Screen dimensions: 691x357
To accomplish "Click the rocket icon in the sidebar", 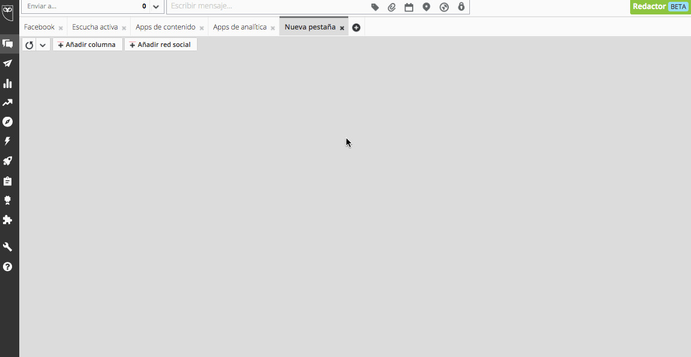I will tap(8, 161).
